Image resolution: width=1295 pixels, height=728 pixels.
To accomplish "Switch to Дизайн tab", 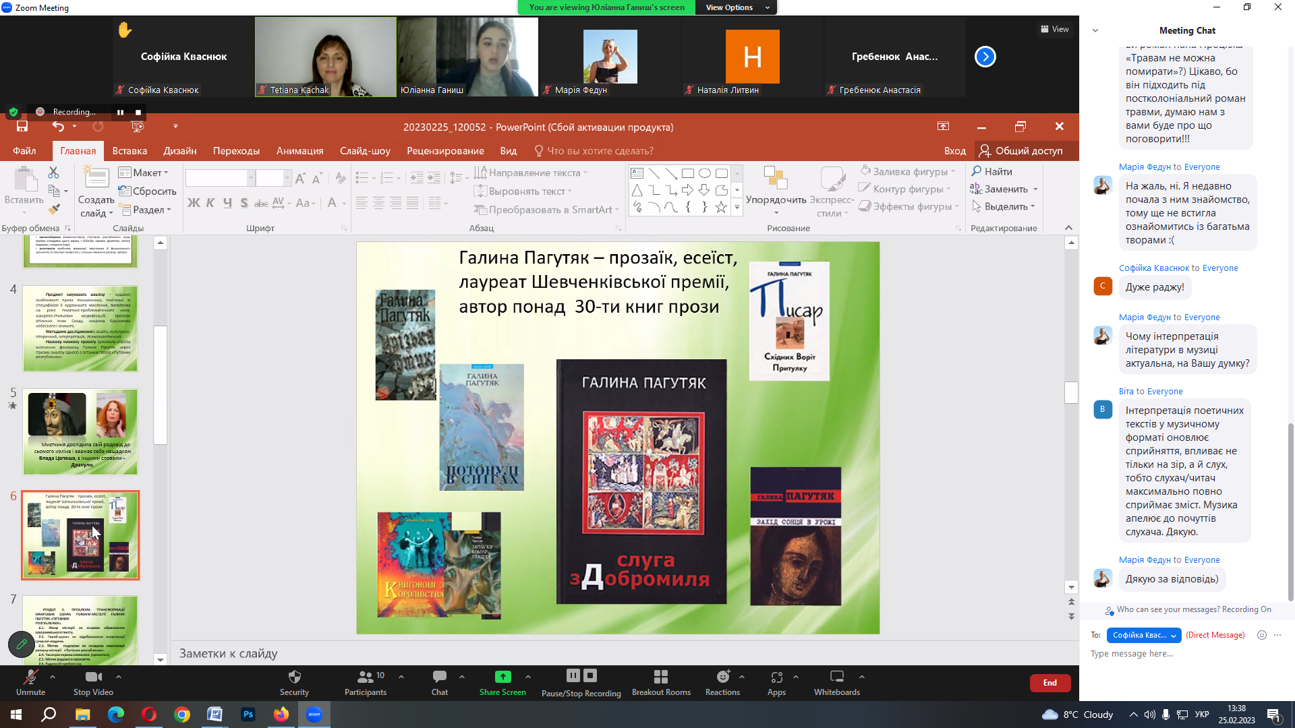I will click(180, 151).
